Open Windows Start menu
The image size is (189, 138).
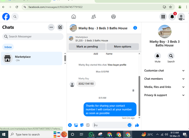[4, 135]
